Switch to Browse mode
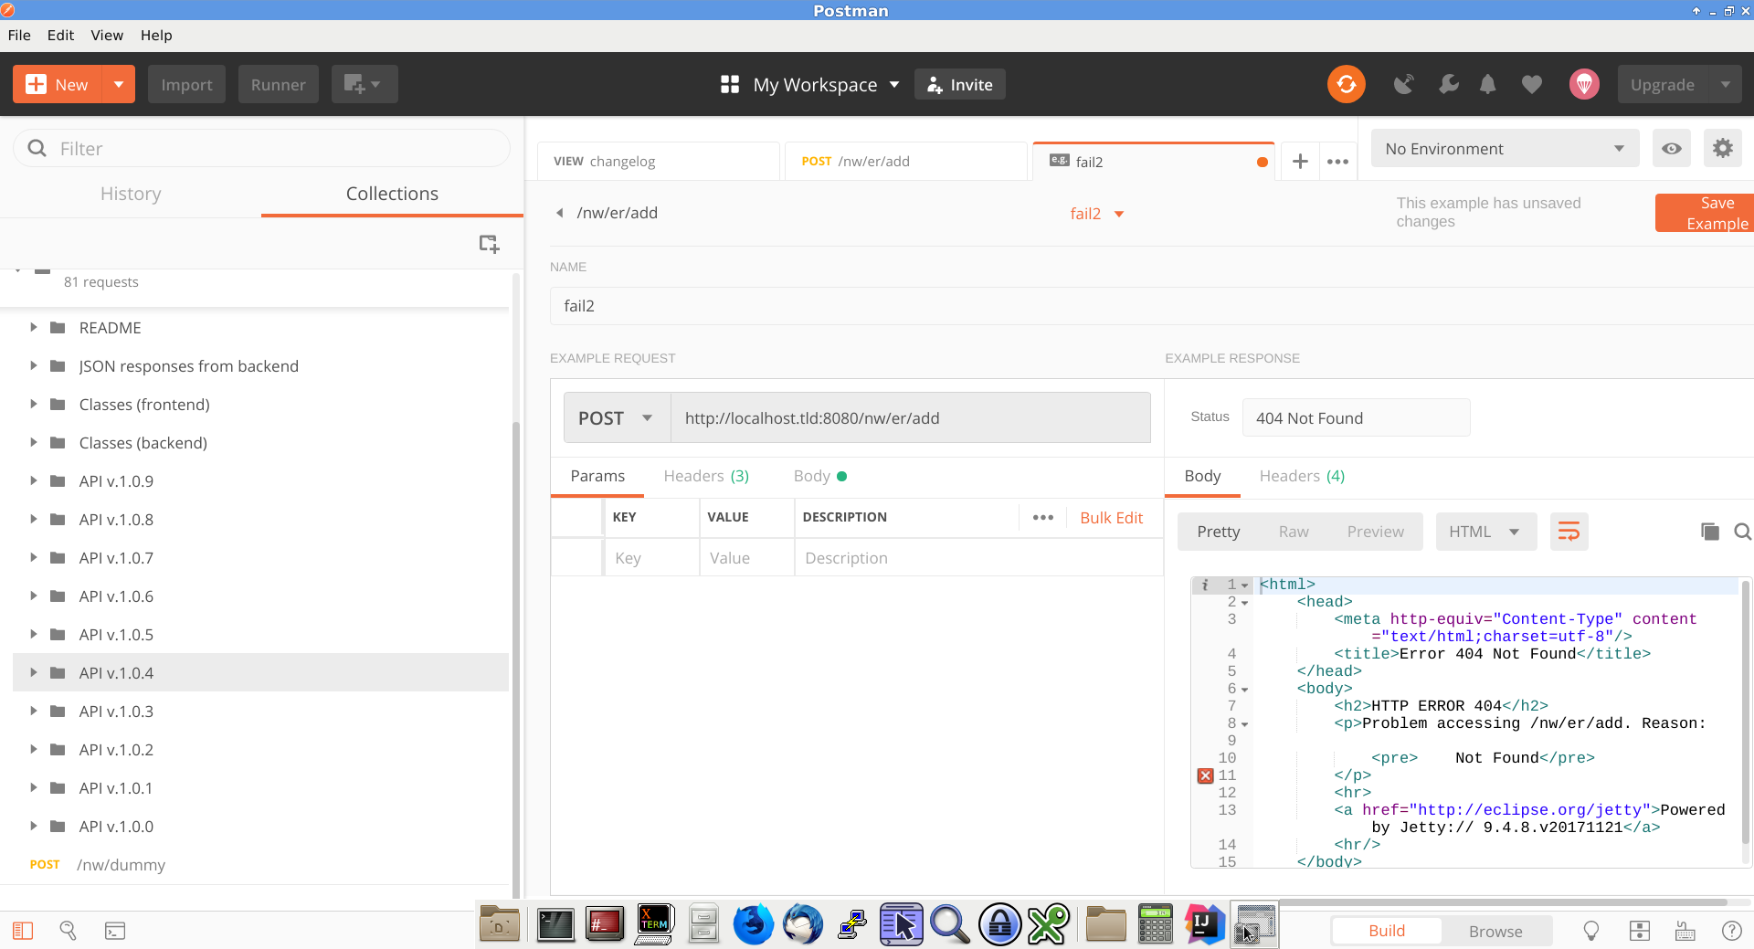 click(1495, 931)
